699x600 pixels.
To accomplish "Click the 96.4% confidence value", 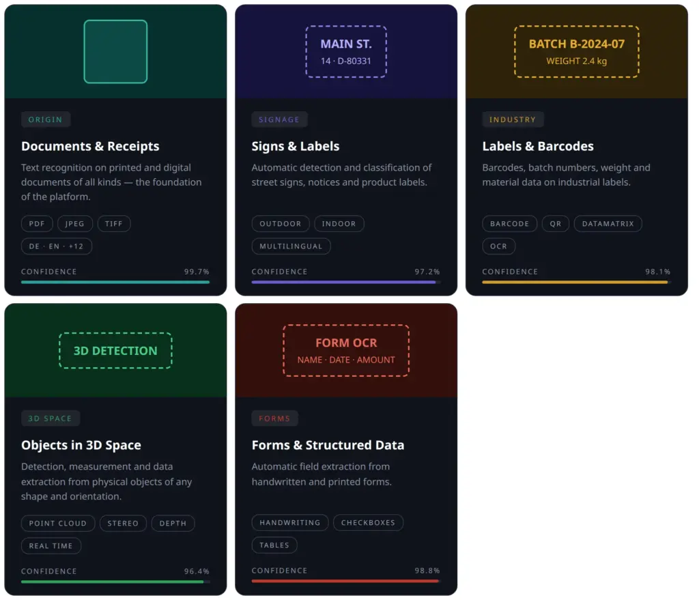I will pyautogui.click(x=197, y=571).
